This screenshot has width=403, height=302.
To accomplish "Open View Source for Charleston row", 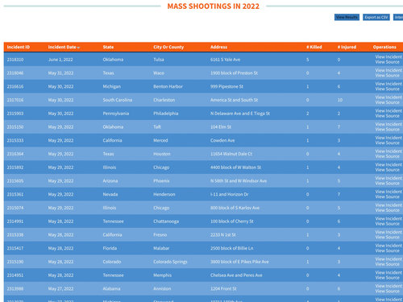I will click(387, 102).
